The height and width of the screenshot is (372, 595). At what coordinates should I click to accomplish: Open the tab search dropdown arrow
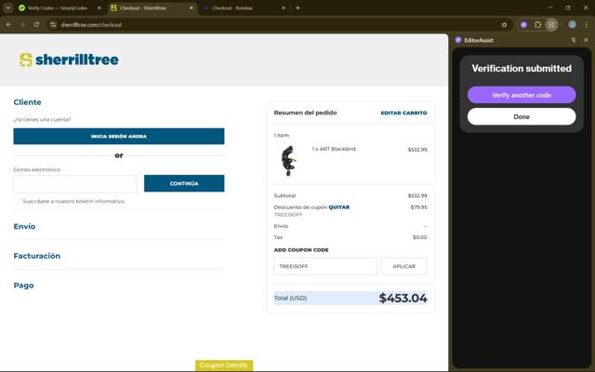7,7
